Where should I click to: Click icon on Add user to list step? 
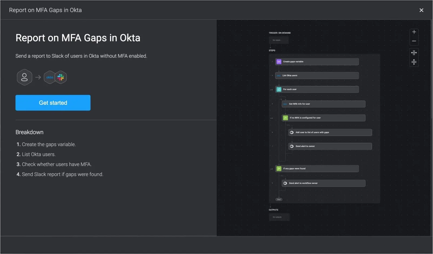pos(292,132)
